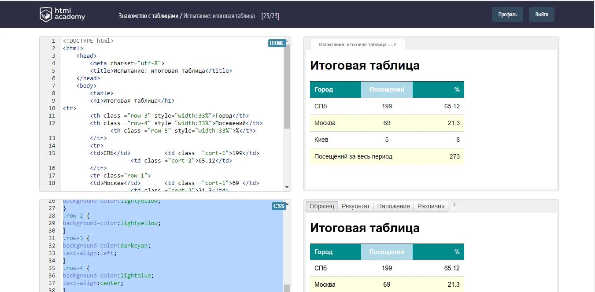Click the 21.3 cell in result preview
The image size is (595, 292).
pos(438,123)
